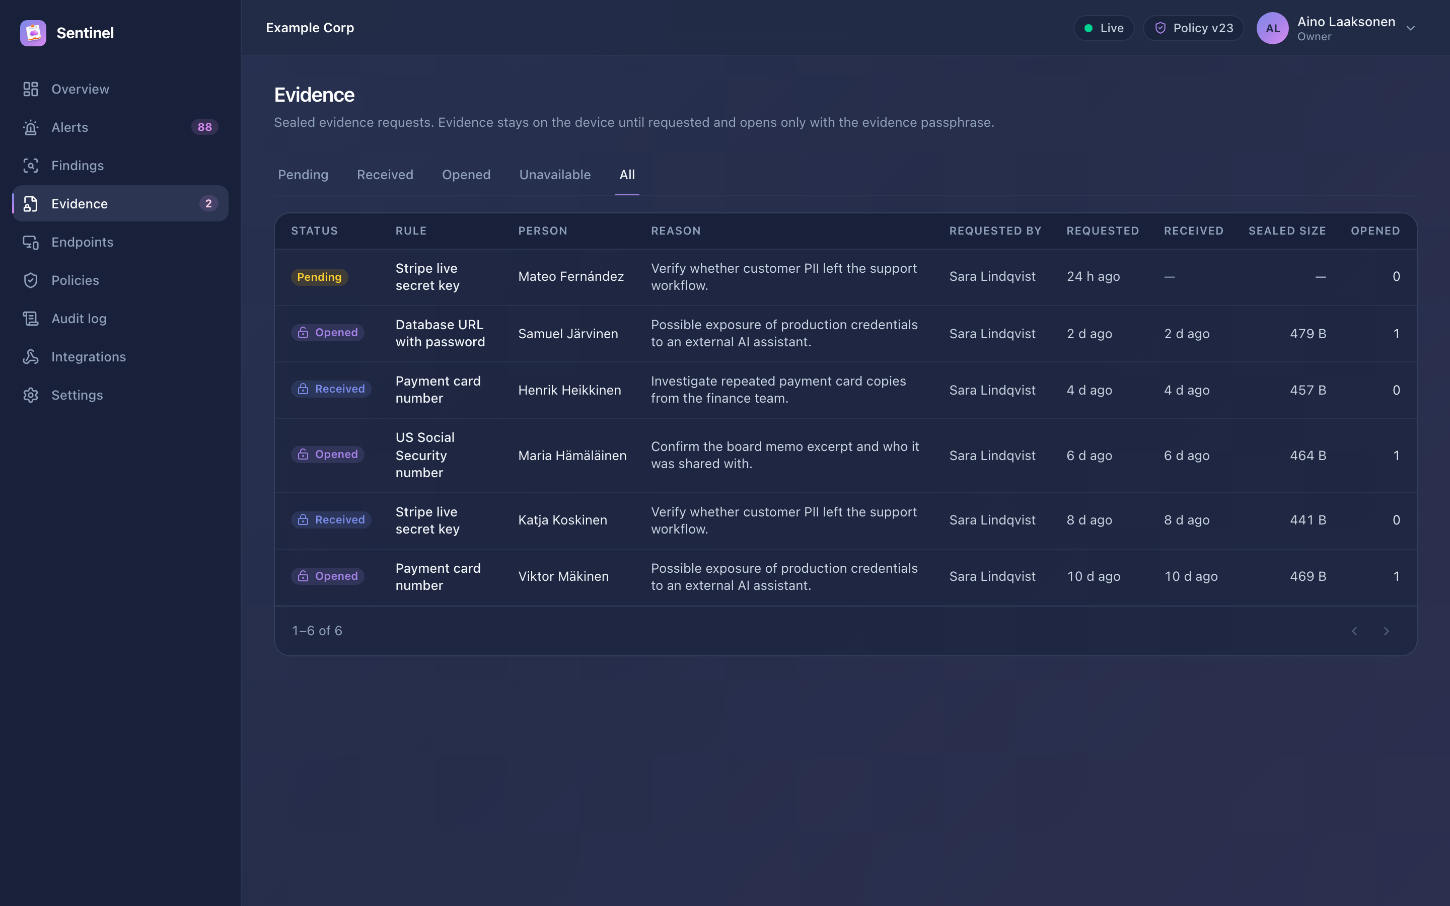Open Integrations in the sidebar
Image resolution: width=1450 pixels, height=906 pixels.
tap(120, 357)
